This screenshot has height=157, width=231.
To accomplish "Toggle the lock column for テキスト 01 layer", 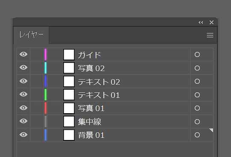I will pyautogui.click(x=36, y=94).
